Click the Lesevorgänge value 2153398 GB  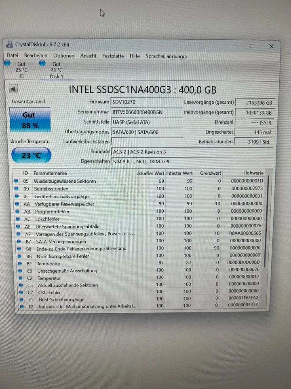coord(255,103)
